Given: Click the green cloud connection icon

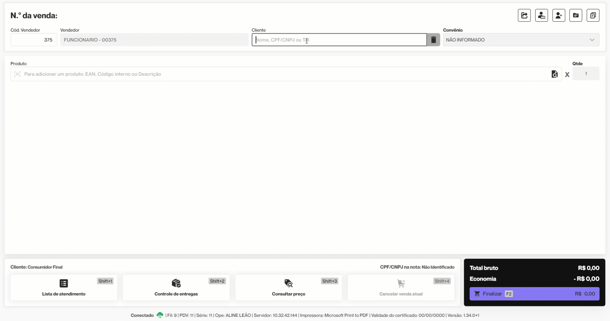Looking at the screenshot, I should [x=160, y=315].
